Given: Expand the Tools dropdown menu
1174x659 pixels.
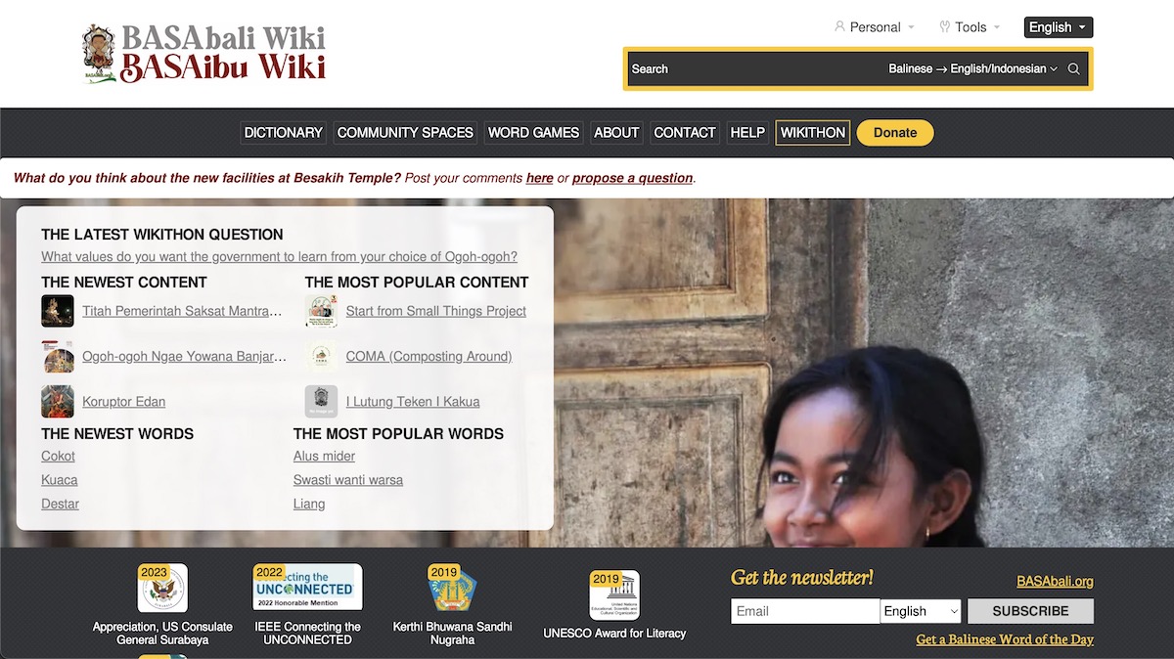Looking at the screenshot, I should click(x=970, y=27).
